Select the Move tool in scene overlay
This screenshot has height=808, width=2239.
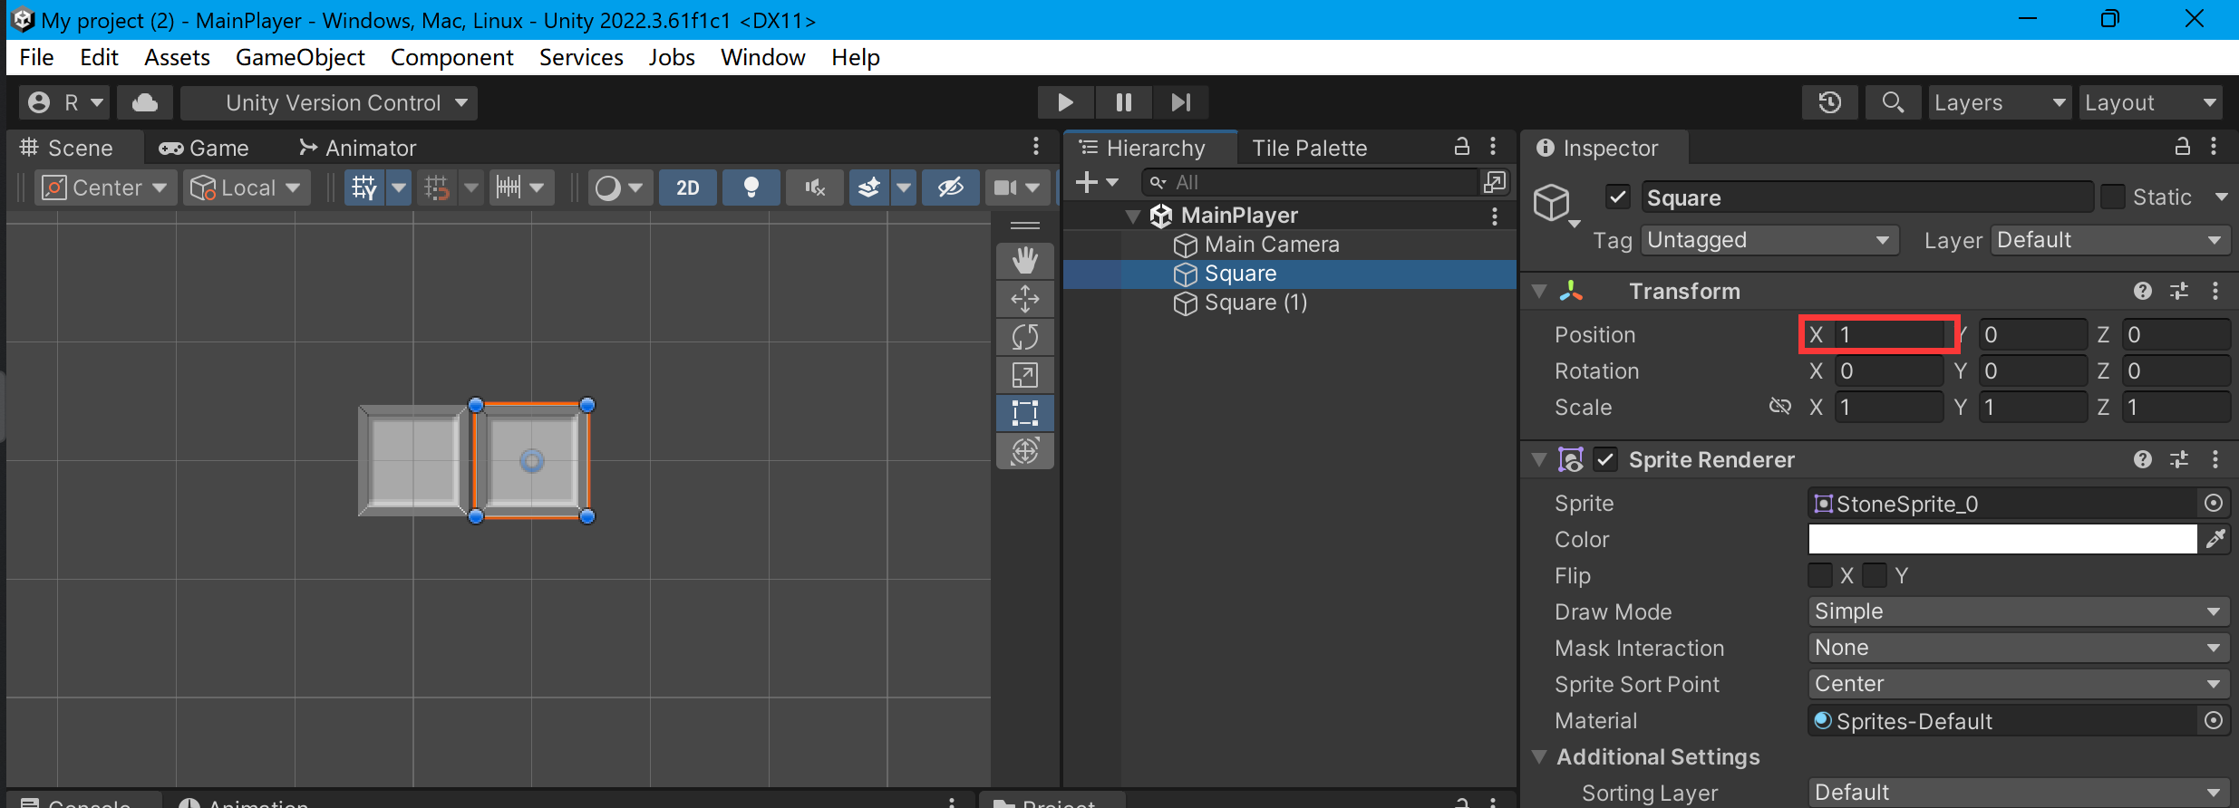[1025, 299]
